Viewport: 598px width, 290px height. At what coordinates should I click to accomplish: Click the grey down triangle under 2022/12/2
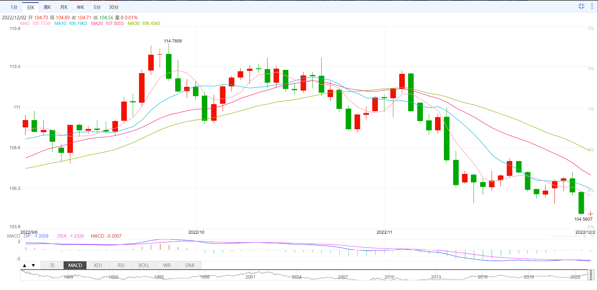592,236
